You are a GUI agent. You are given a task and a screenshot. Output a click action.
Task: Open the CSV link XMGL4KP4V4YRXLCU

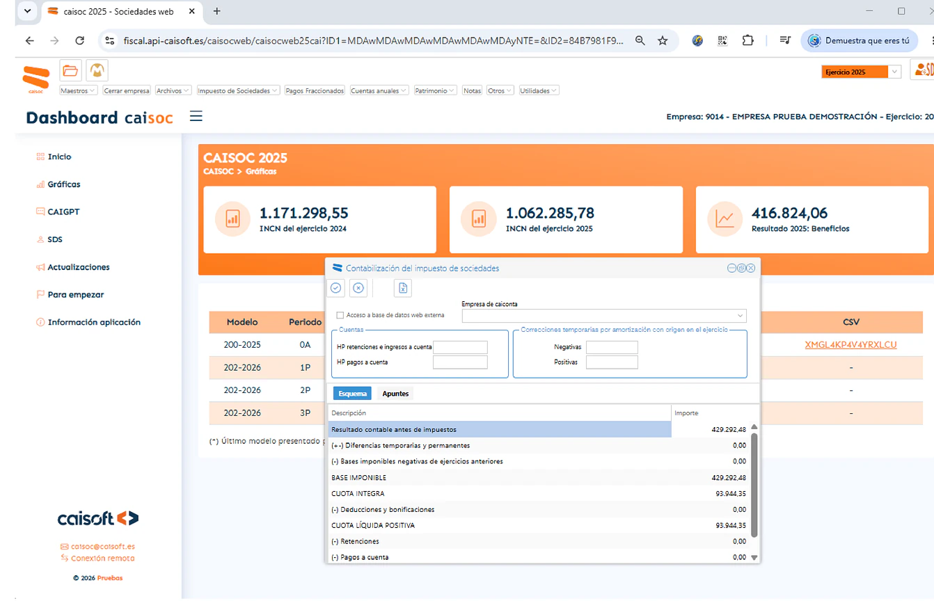pos(850,345)
